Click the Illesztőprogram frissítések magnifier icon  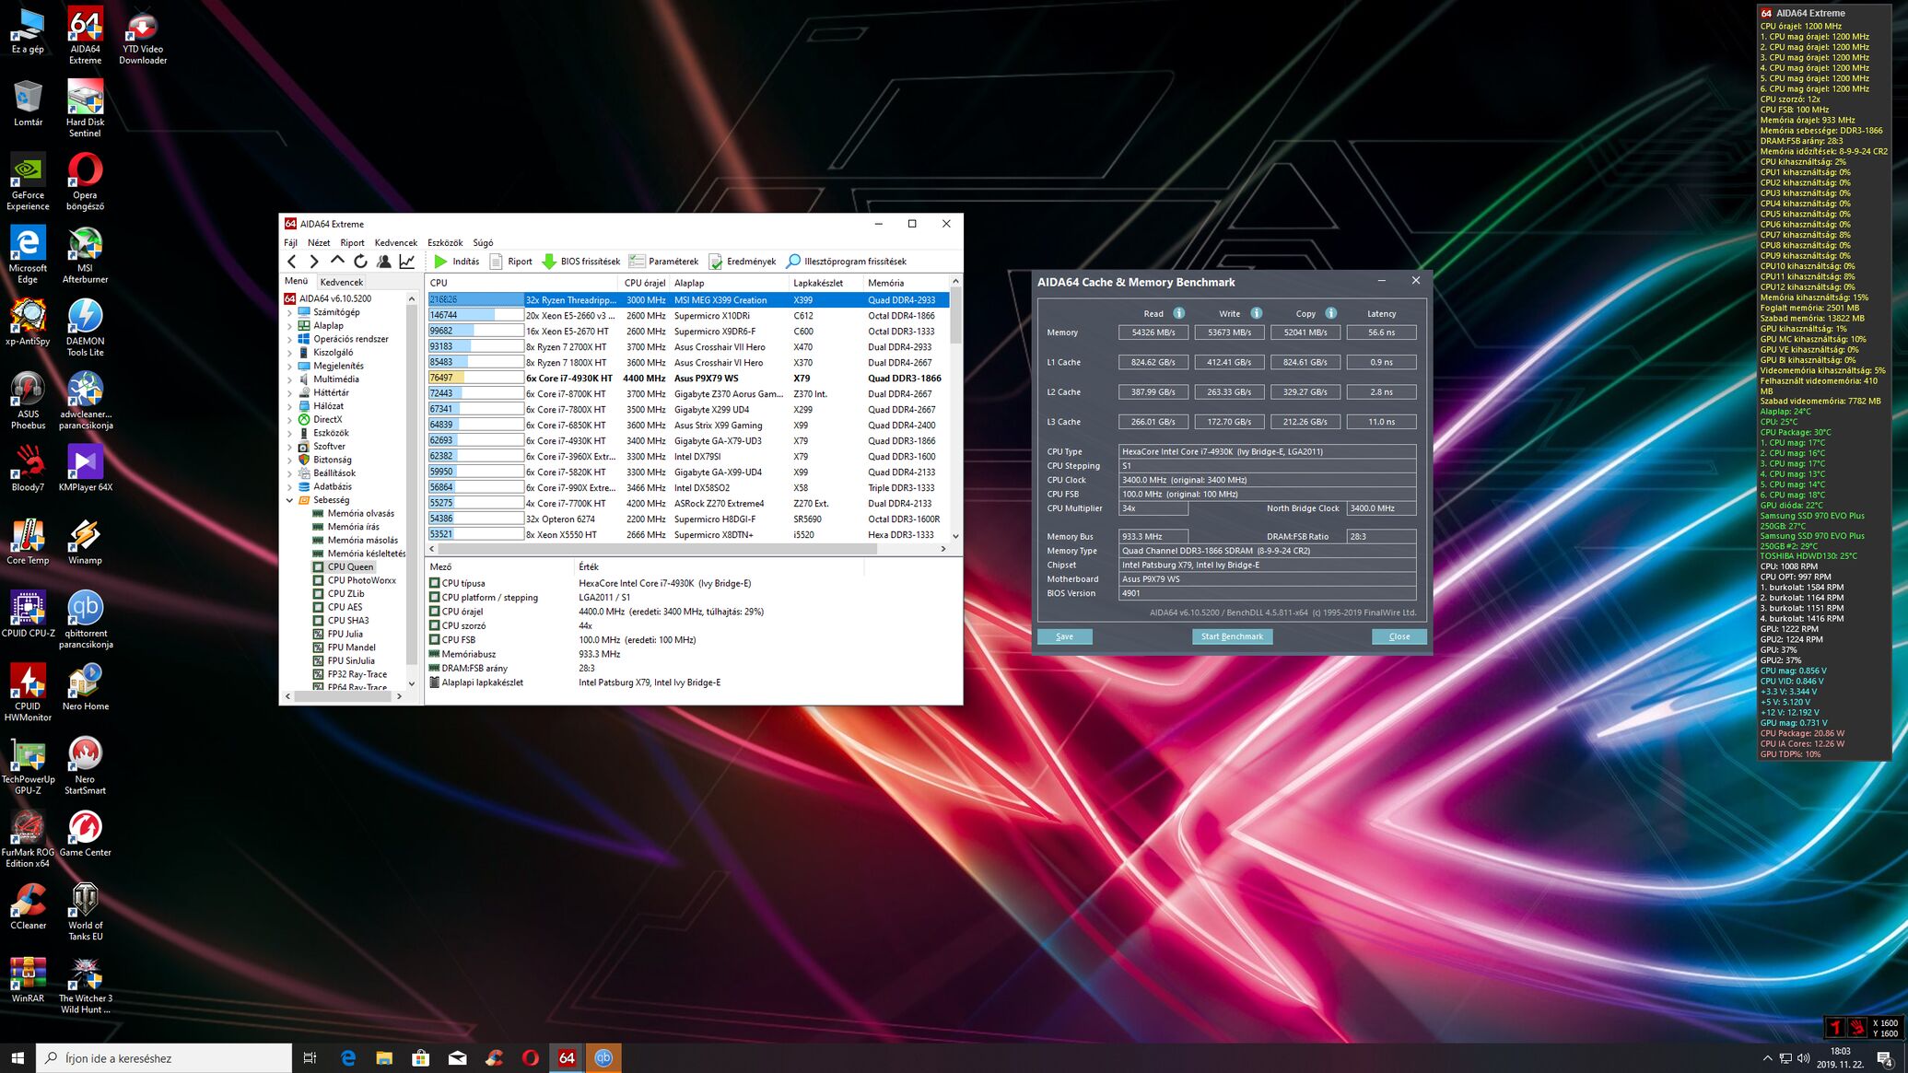tap(793, 262)
